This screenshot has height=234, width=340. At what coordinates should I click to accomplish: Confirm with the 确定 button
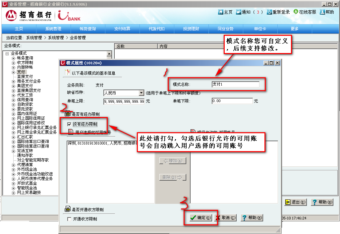tap(200, 218)
